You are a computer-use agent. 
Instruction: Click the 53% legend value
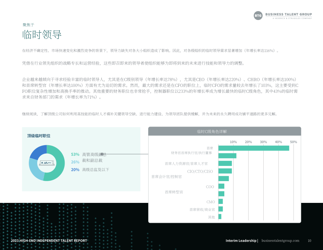click(x=75, y=154)
